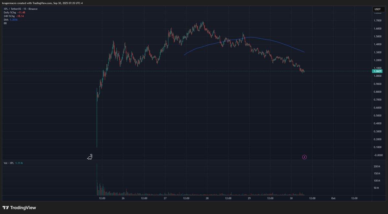Click the 200 M volume scale label

(377, 166)
